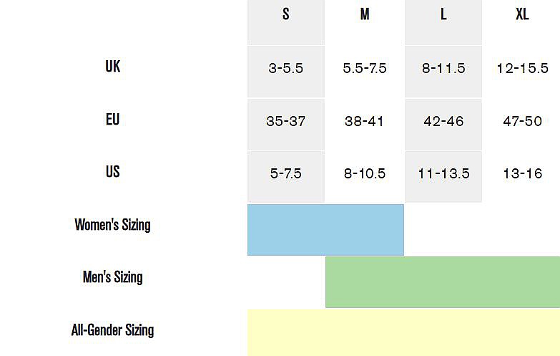The image size is (560, 356).
Task: Click the blue Women's Sizing bar
Action: (x=325, y=230)
